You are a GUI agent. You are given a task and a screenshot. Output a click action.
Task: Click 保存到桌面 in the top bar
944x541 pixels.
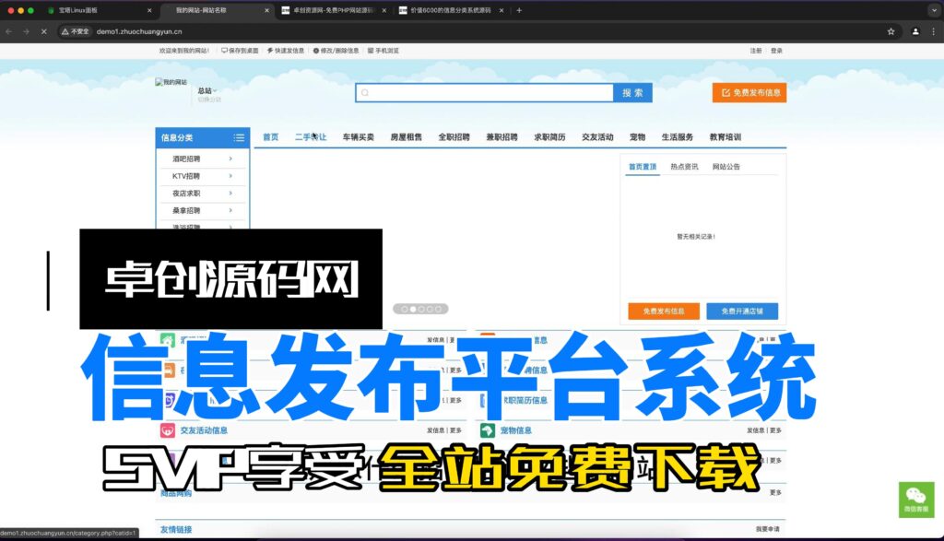click(x=240, y=51)
